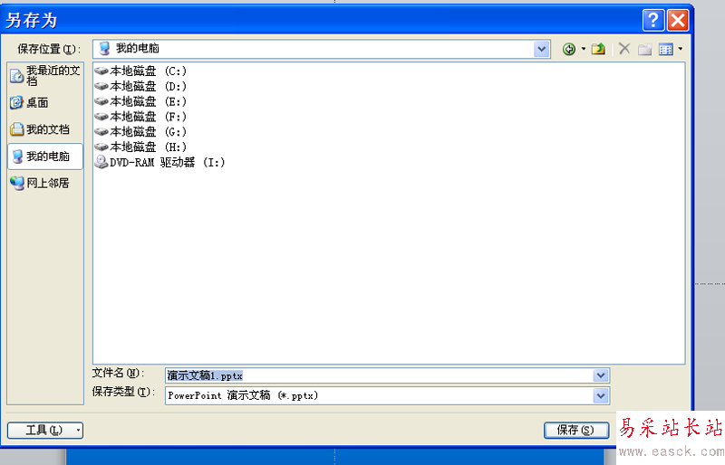This screenshot has height=465, width=725.
Task: Click the 保存 save button
Action: click(x=576, y=431)
